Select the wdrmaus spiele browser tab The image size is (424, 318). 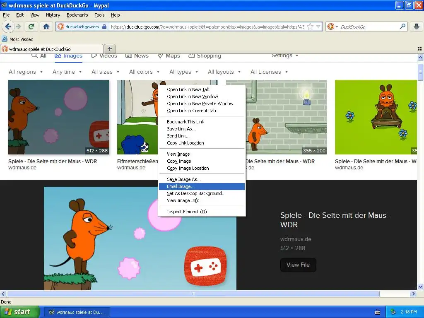tap(52, 49)
